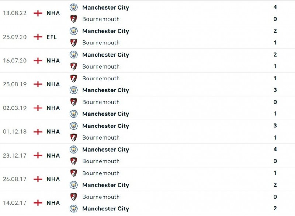Click Manchester City crest in 02.03.19 match
Viewport: 295px width, 216px height.
74,114
